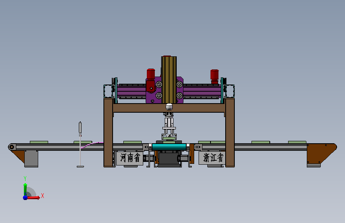
Task: Select the end roller at the conveyor's left end
Action: (x=12, y=147)
